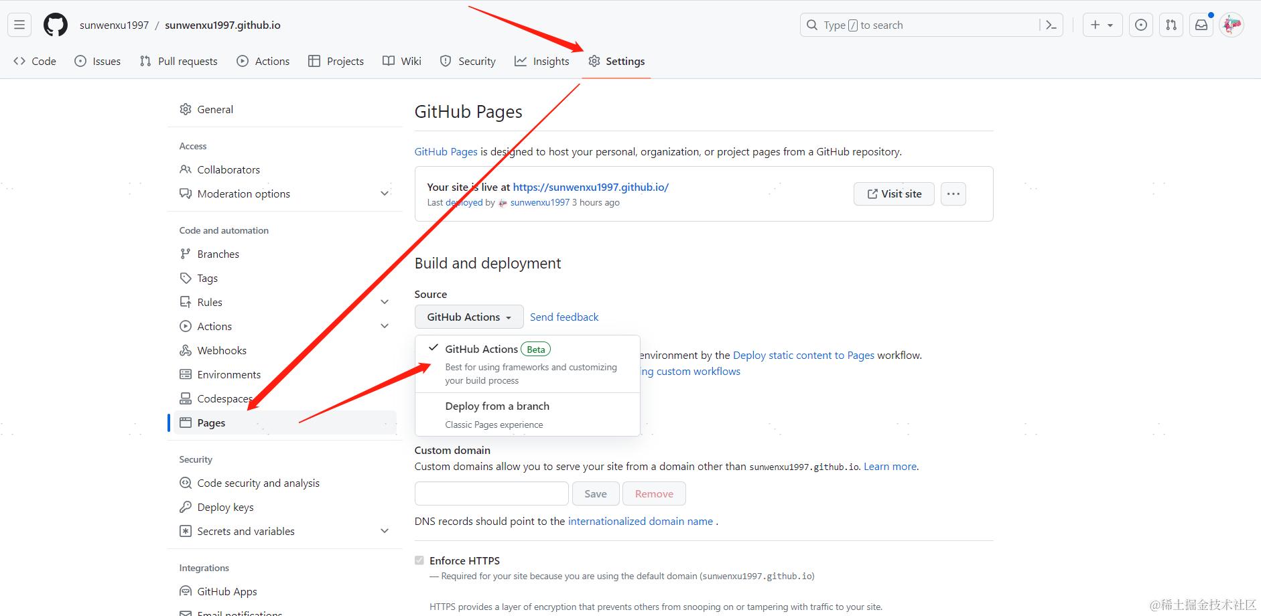Open the sunwenxu1997.github.io repository link
1261x616 pixels.
click(x=222, y=25)
